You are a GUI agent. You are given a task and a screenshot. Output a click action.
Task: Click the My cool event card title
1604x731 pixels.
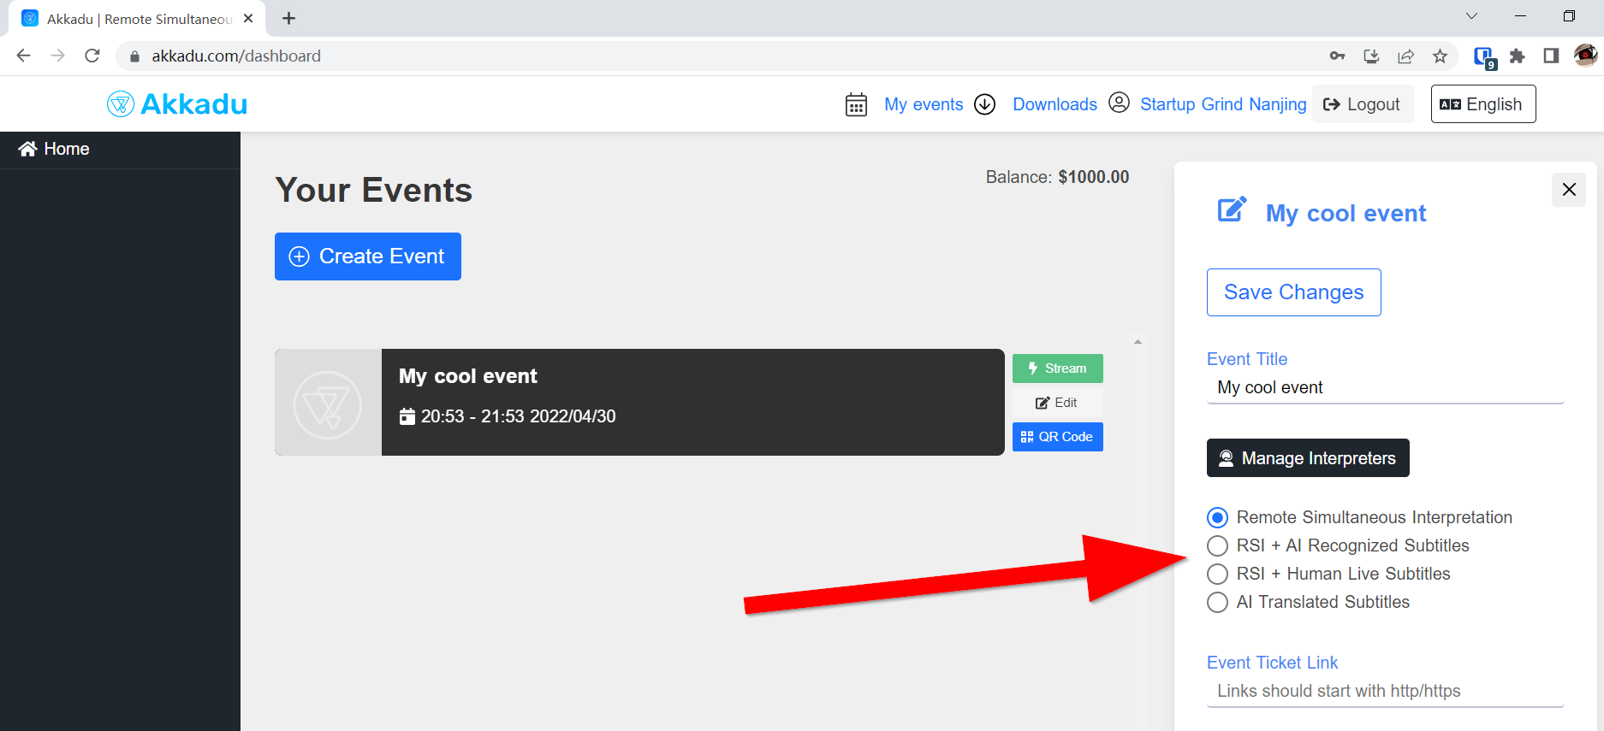pos(468,376)
